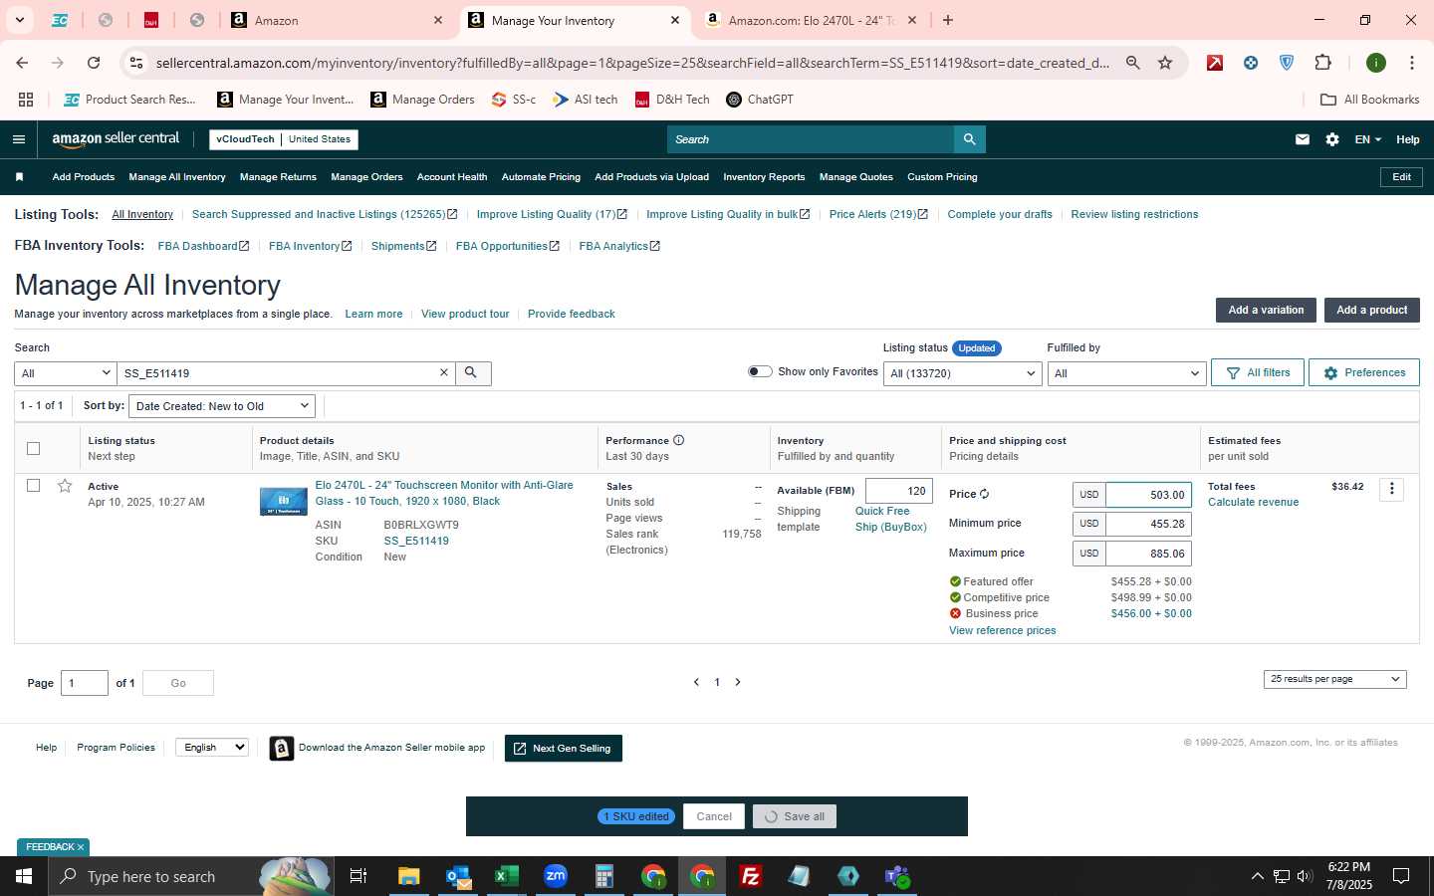Image resolution: width=1434 pixels, height=896 pixels.
Task: Open File Explorer from the taskbar
Action: tap(409, 876)
